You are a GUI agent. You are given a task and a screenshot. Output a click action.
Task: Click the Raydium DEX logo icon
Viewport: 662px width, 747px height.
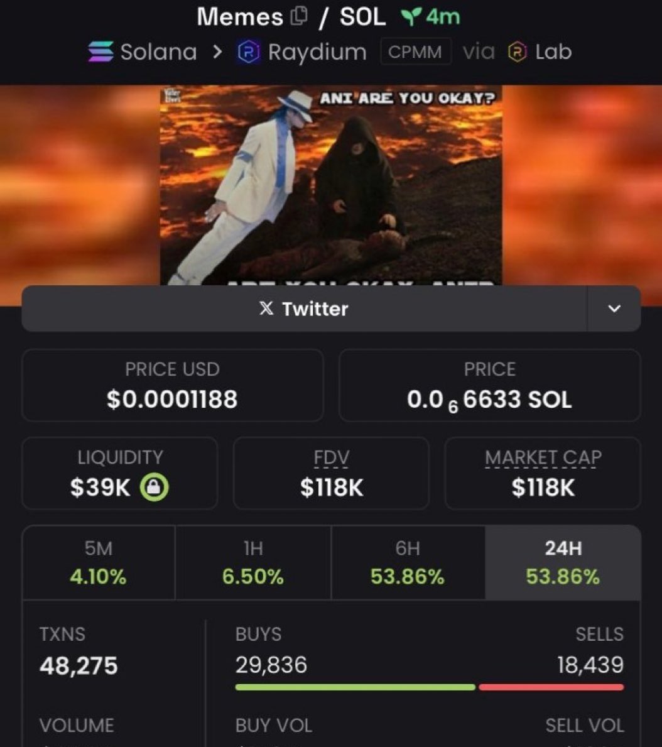(x=249, y=52)
